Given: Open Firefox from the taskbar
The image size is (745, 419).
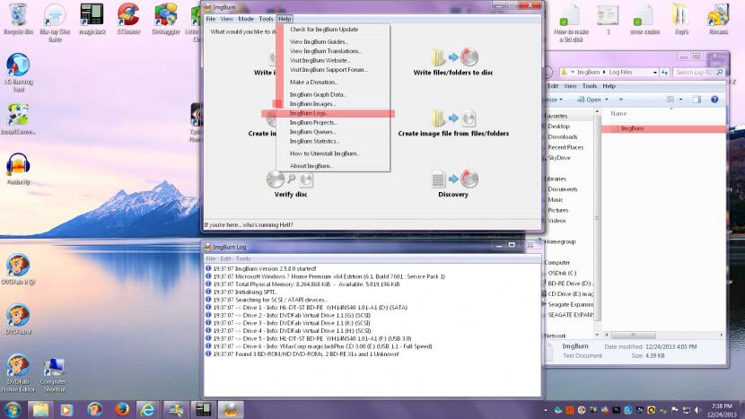Looking at the screenshot, I should point(122,409).
